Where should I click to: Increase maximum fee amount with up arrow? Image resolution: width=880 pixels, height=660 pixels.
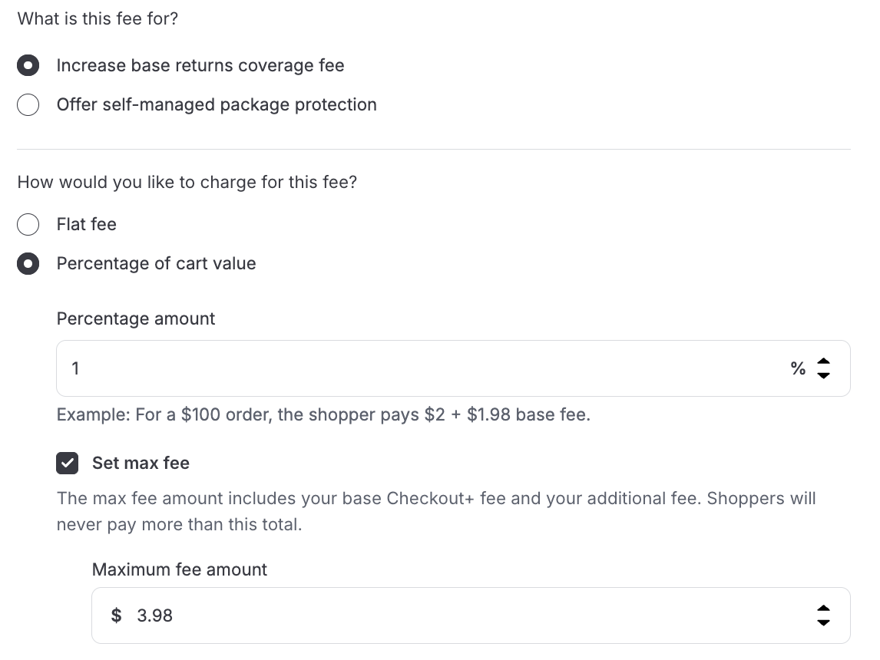pos(823,609)
